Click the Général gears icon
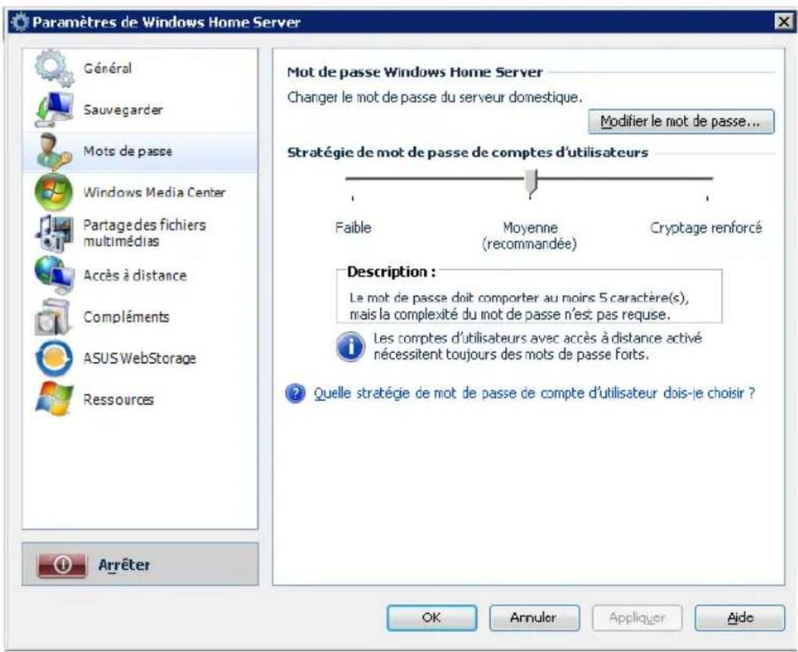The image size is (798, 652). (54, 68)
